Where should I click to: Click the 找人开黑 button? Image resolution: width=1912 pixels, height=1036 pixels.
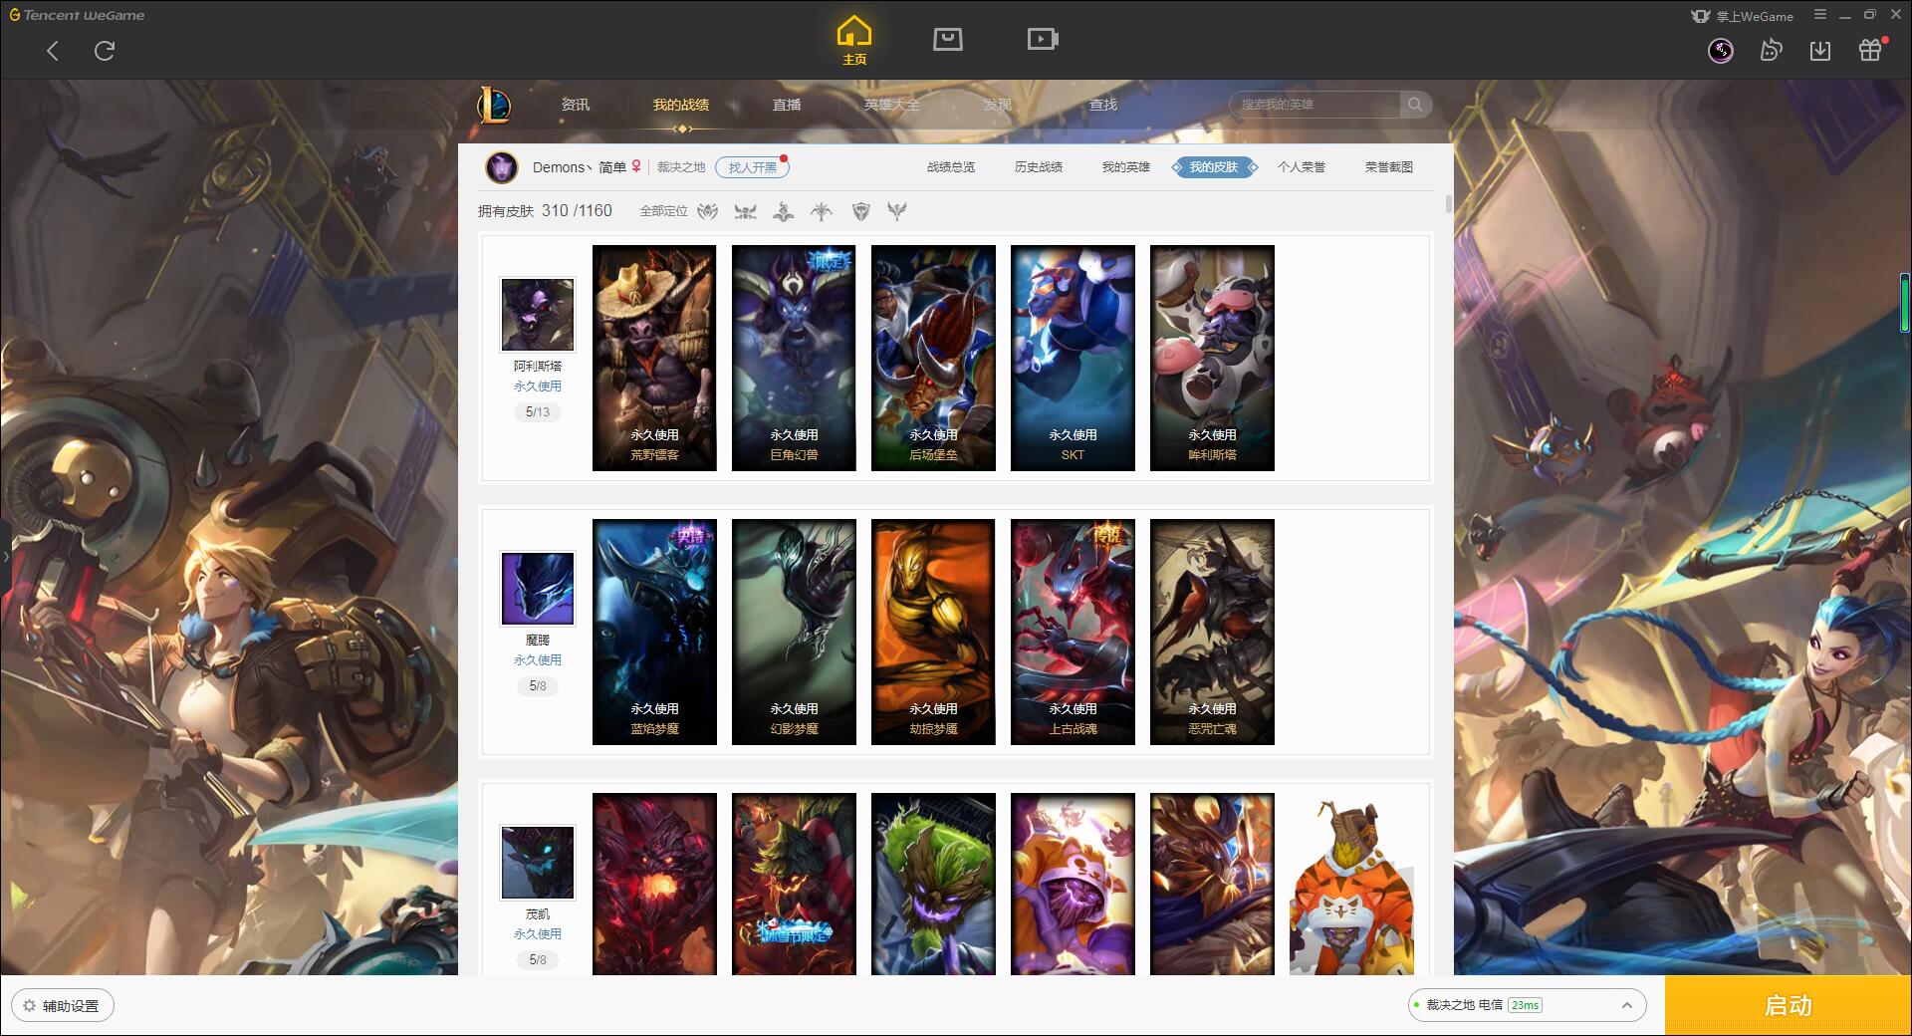click(x=752, y=167)
